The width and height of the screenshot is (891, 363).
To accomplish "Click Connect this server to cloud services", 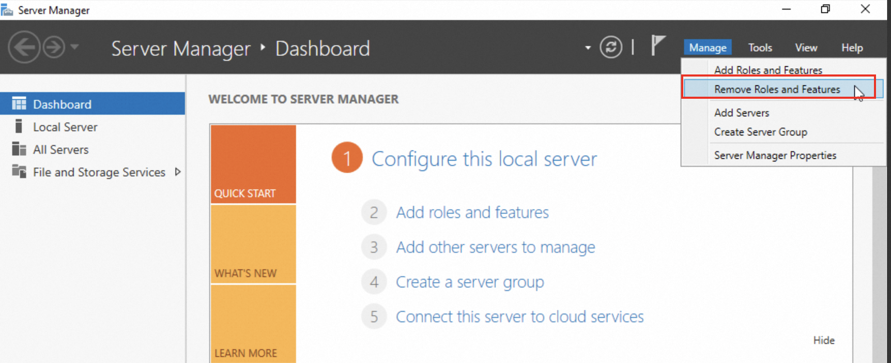I will pyautogui.click(x=519, y=316).
